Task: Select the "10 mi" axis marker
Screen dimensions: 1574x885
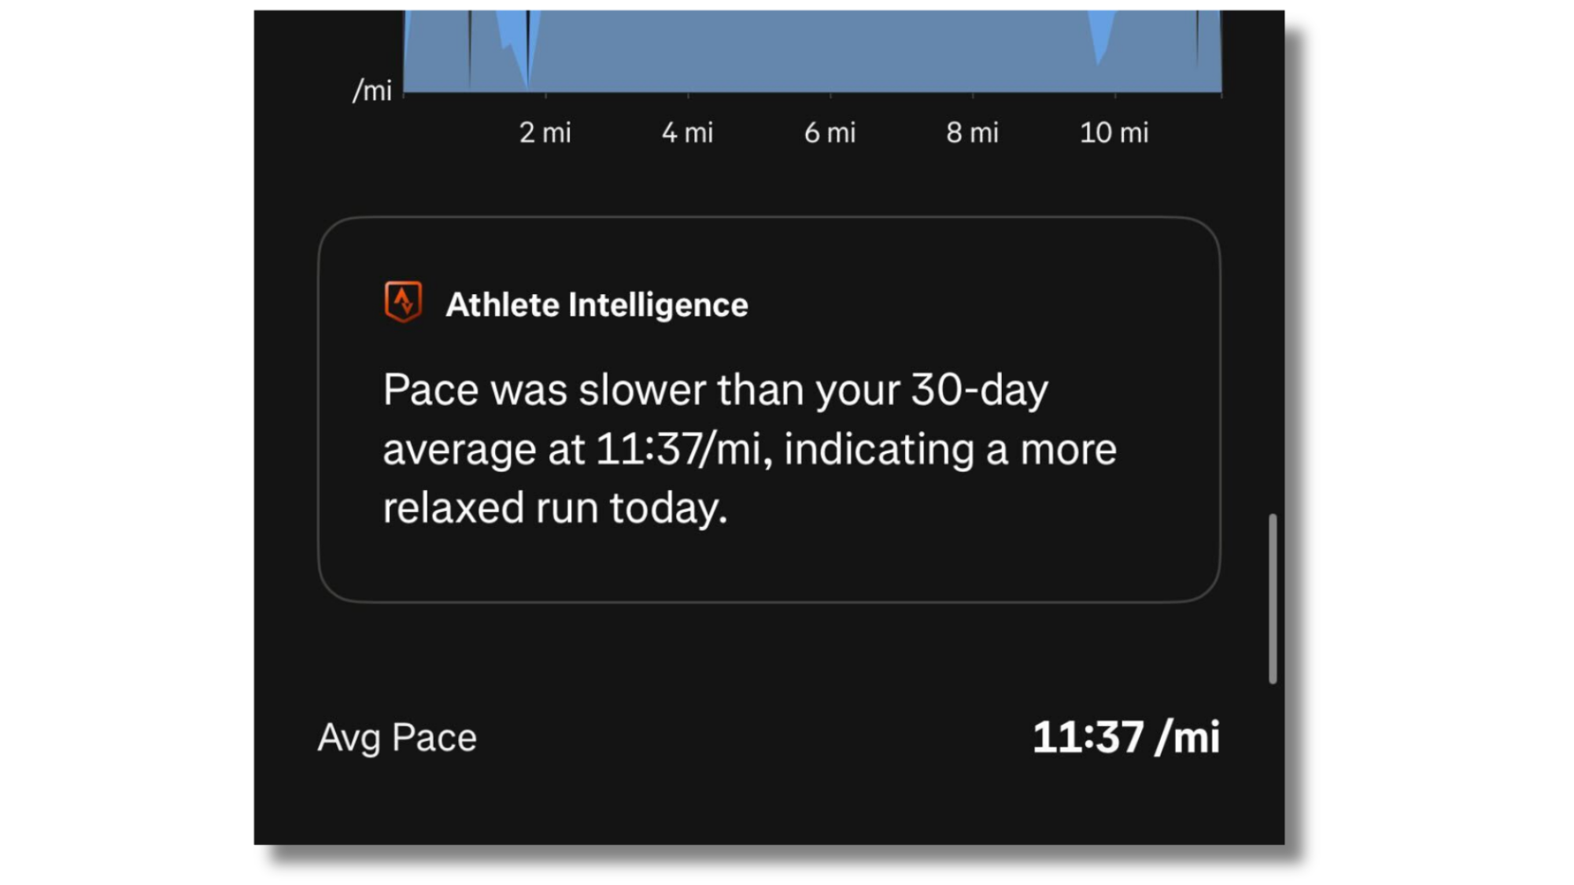Action: [x=1114, y=133]
